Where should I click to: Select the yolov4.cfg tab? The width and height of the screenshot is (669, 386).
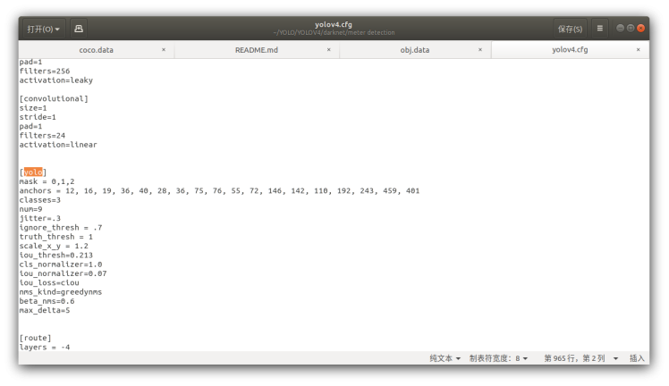pos(570,50)
